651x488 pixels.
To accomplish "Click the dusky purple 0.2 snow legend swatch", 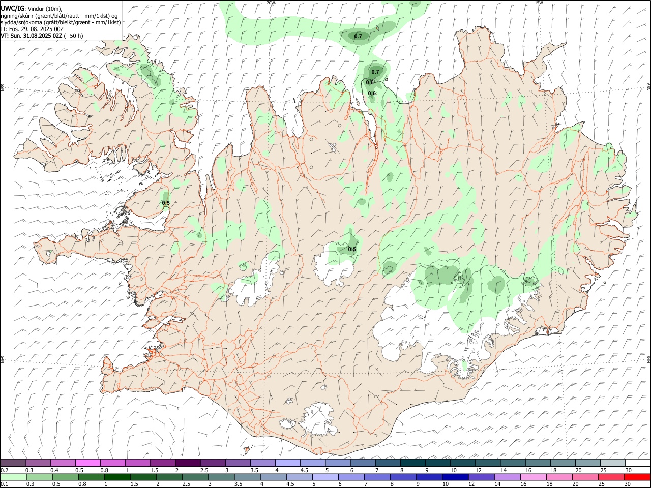I will [x=13, y=463].
